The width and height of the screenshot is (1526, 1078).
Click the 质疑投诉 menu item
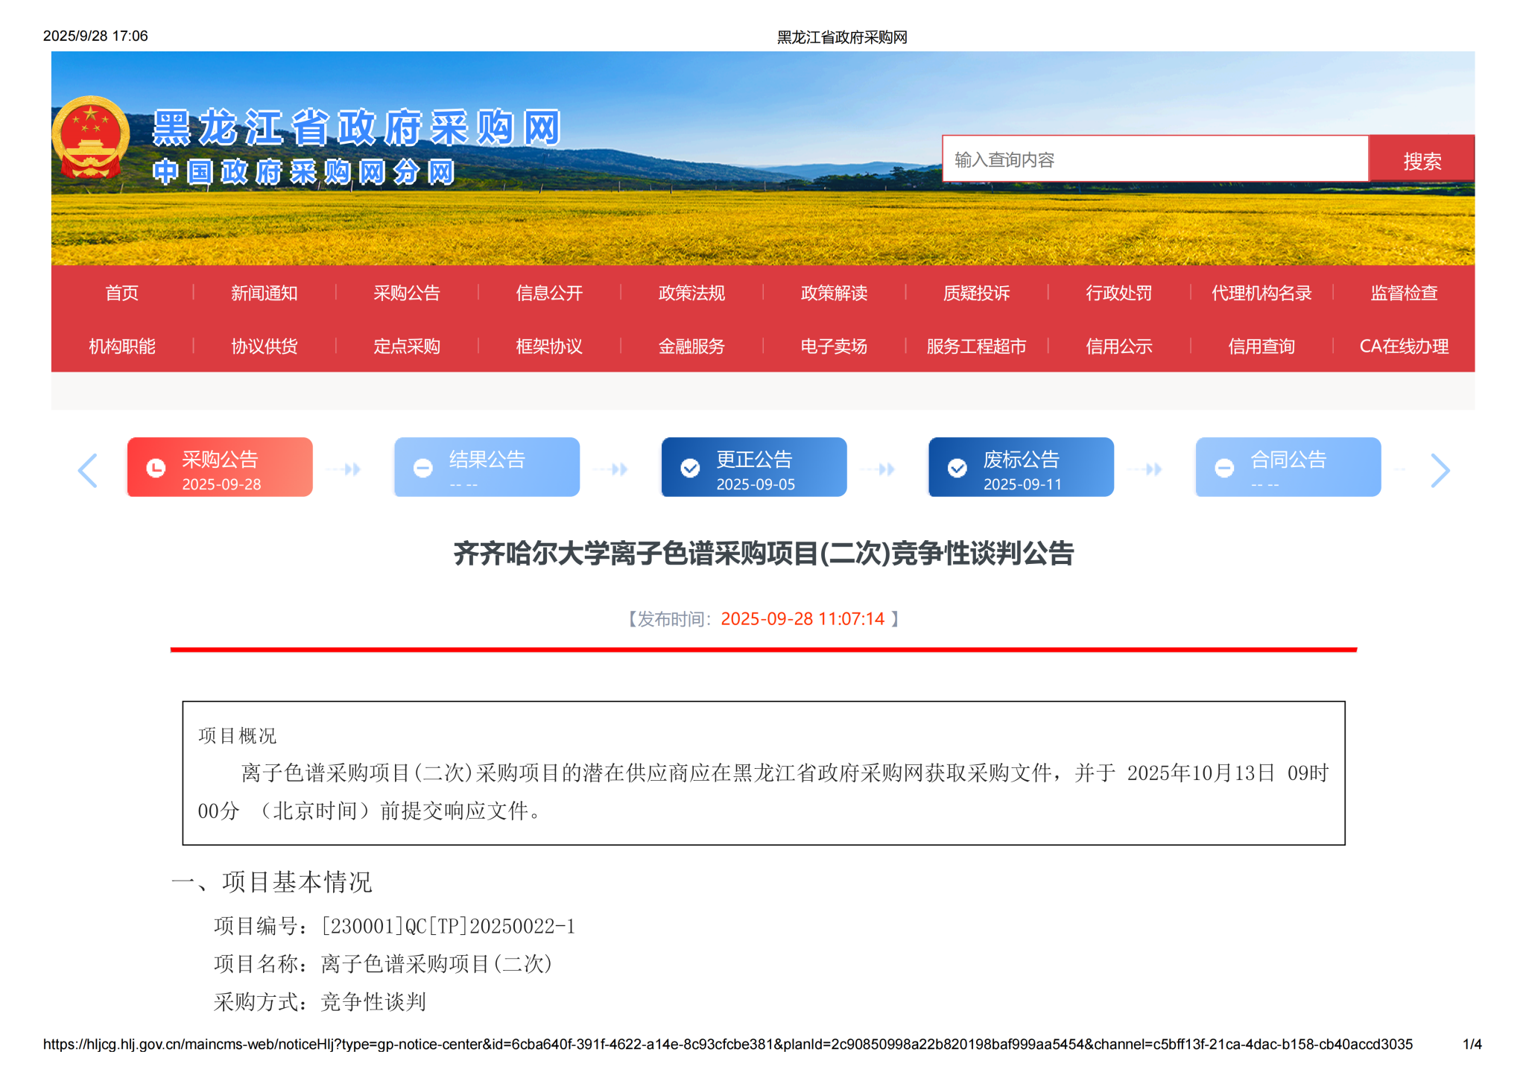pos(976,293)
